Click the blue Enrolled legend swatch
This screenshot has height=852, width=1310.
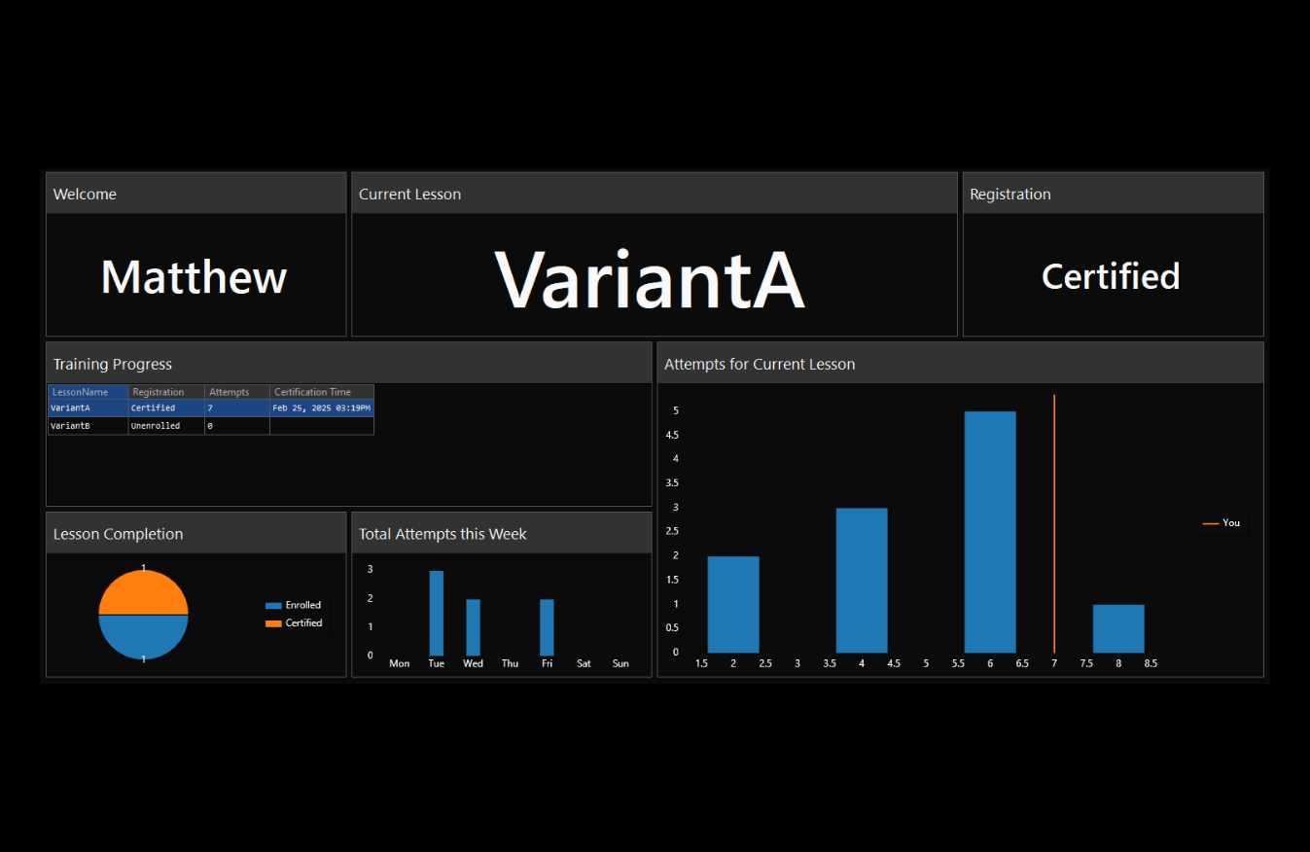pos(273,605)
